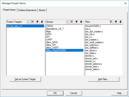129x97 pixels.
Task: Confirm with the OK button
Action: coord(55,93)
